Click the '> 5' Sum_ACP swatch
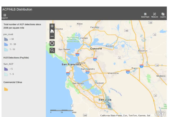Screen dimensions: 170x117 point(6,69)
